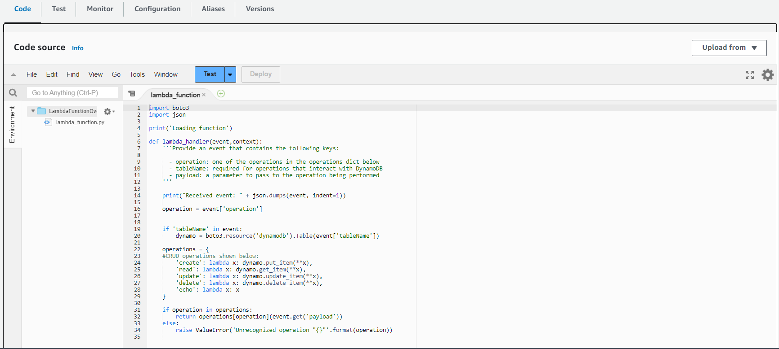This screenshot has height=349, width=779.
Task: Click the 'import boto3' code line
Action: click(x=169, y=108)
